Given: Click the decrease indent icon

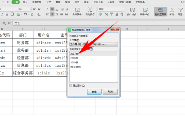Looking at the screenshot, I should (x=62, y=9).
